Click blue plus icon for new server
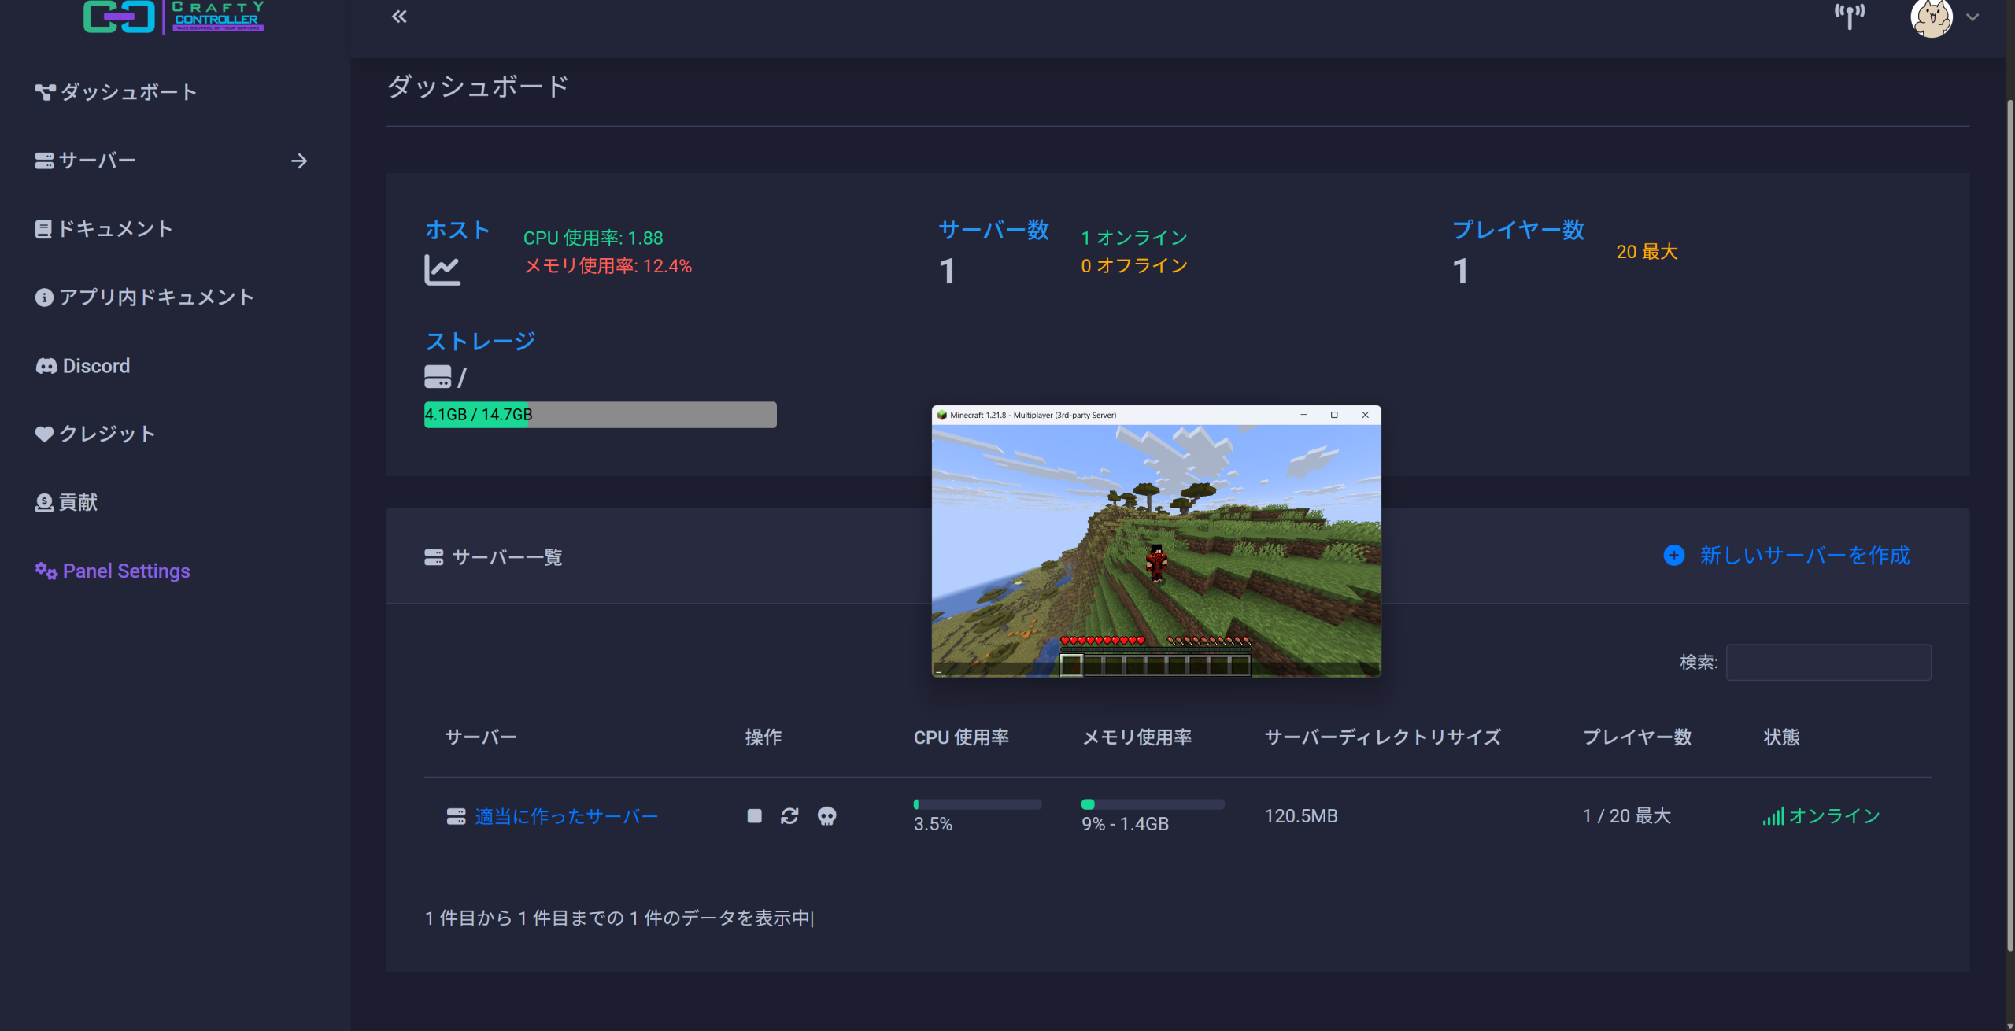This screenshot has height=1031, width=2015. point(1673,556)
